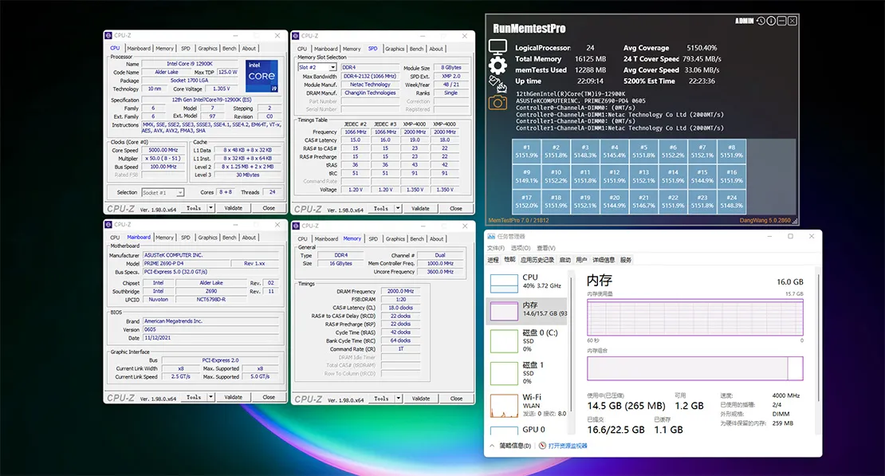The width and height of the screenshot is (885, 476).
Task: Open the 详细信息 tab in Task Manager
Action: click(604, 260)
